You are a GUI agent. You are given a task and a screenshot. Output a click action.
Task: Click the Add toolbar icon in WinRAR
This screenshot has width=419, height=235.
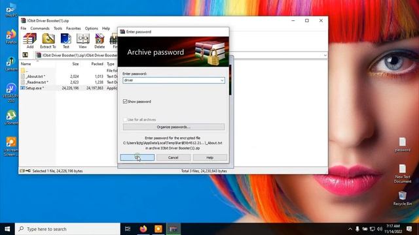coord(29,40)
